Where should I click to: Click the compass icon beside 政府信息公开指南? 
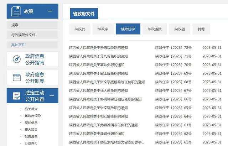pyautogui.click(x=17, y=59)
